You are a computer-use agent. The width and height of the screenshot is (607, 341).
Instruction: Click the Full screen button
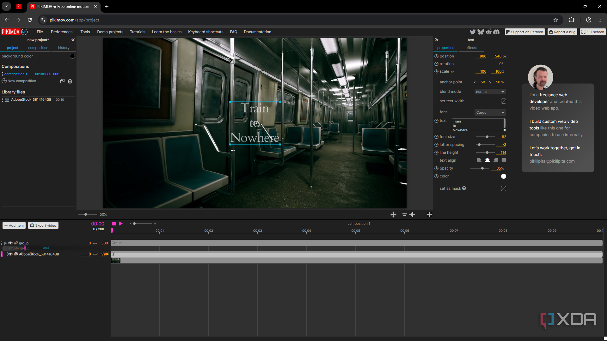tap(593, 32)
